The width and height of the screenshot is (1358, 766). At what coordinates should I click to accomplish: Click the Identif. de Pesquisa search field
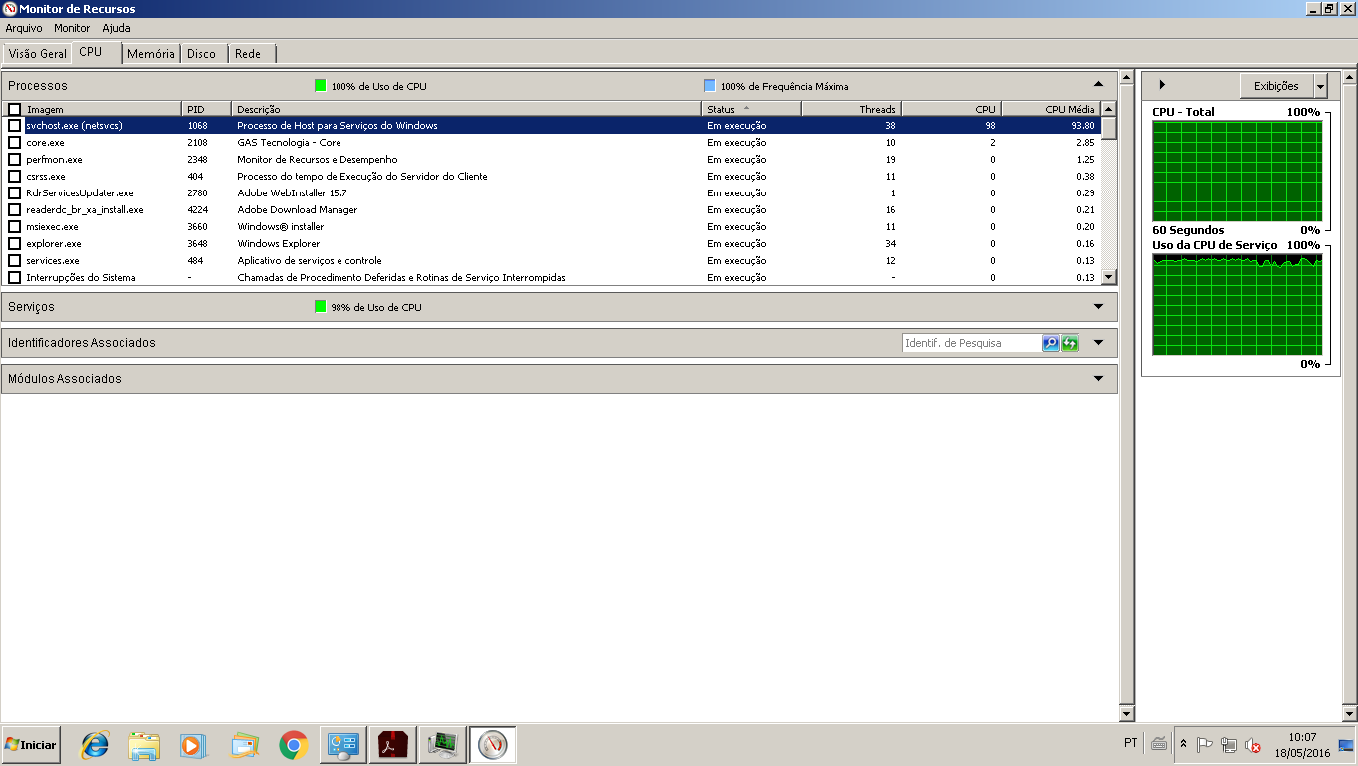coord(972,343)
